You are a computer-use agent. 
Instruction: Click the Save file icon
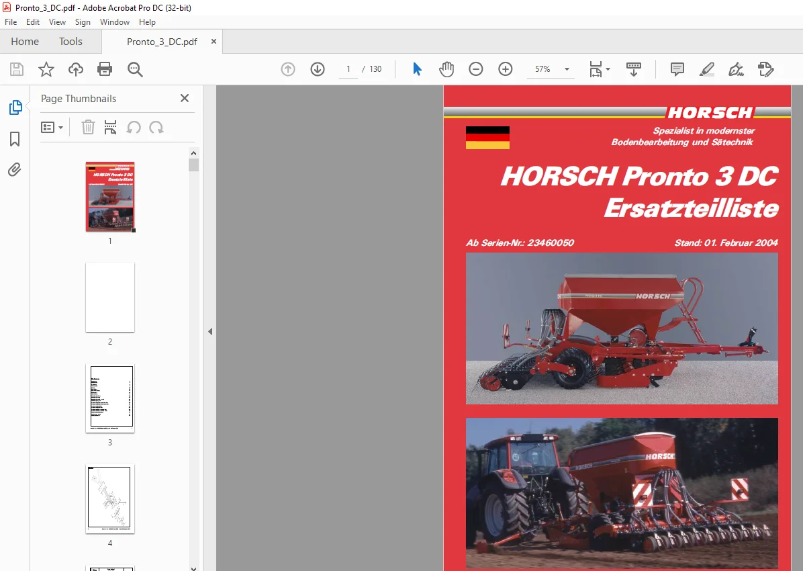tap(17, 69)
